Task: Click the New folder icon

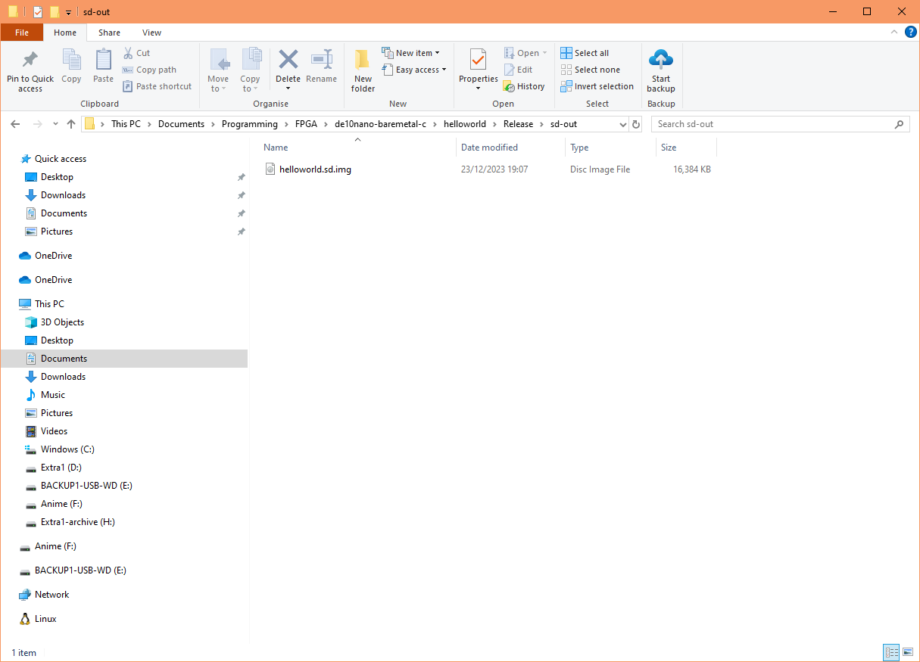Action: click(x=363, y=60)
